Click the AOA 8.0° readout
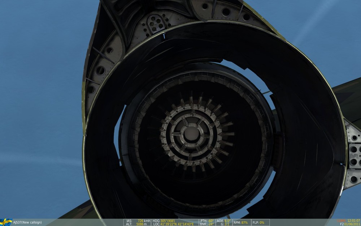Screen dimensions: 361x226 223,221
